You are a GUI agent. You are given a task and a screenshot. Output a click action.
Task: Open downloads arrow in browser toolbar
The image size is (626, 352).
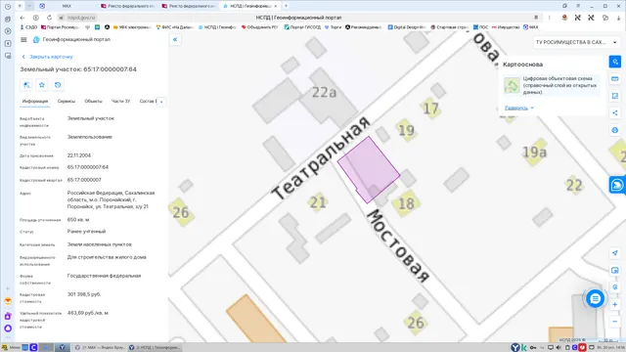(x=618, y=18)
